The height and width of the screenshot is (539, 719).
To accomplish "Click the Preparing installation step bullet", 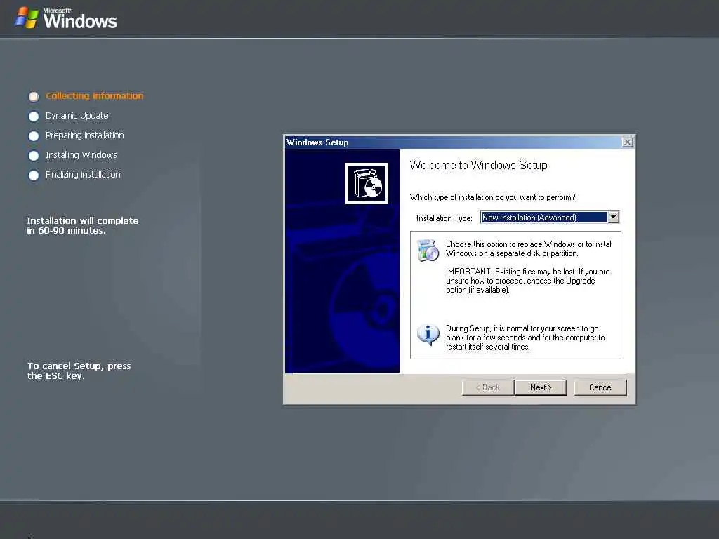I will click(x=34, y=136).
